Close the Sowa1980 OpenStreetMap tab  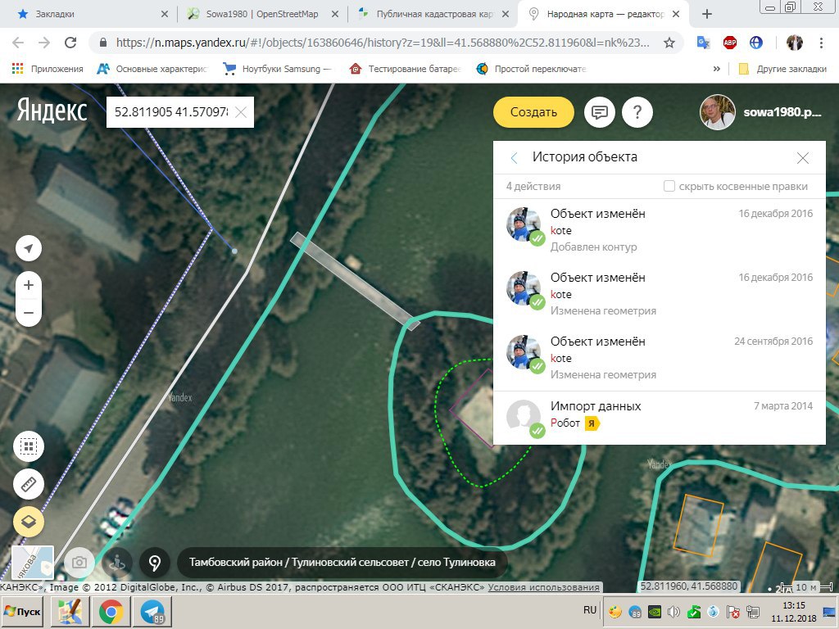click(335, 15)
